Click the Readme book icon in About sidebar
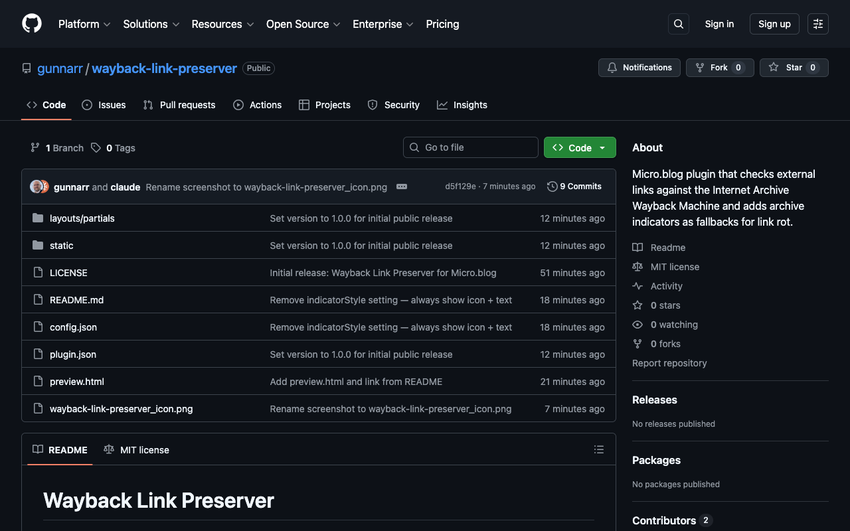The image size is (850, 531). coord(637,247)
